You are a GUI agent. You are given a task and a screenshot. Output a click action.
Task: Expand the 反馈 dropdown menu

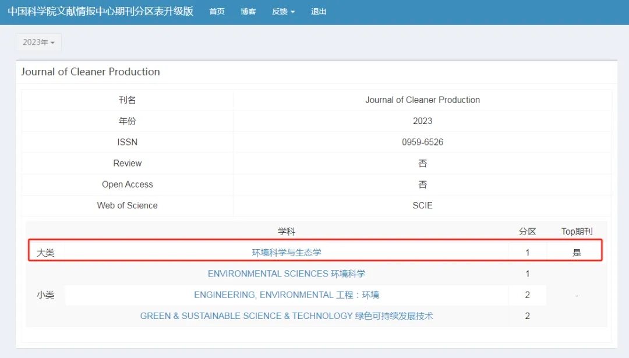[283, 12]
